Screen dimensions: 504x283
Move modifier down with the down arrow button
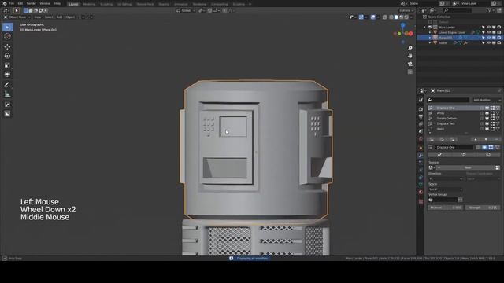pos(486,140)
